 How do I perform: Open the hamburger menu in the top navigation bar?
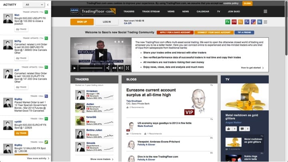click(x=265, y=12)
